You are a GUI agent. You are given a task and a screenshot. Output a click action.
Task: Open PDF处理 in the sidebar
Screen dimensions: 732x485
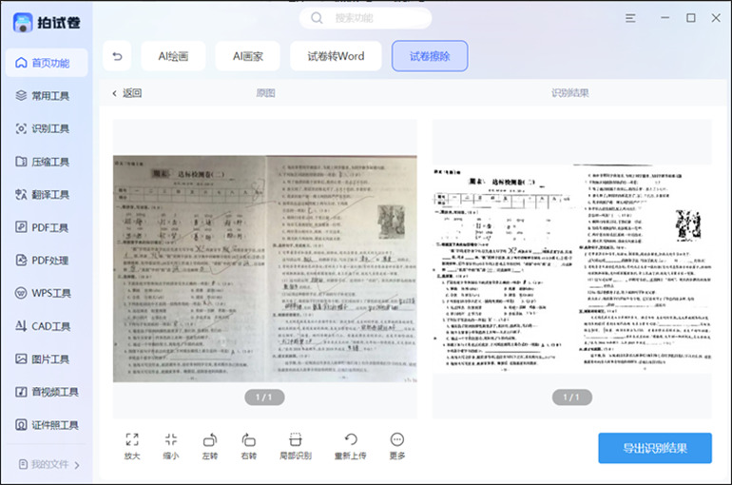click(42, 260)
